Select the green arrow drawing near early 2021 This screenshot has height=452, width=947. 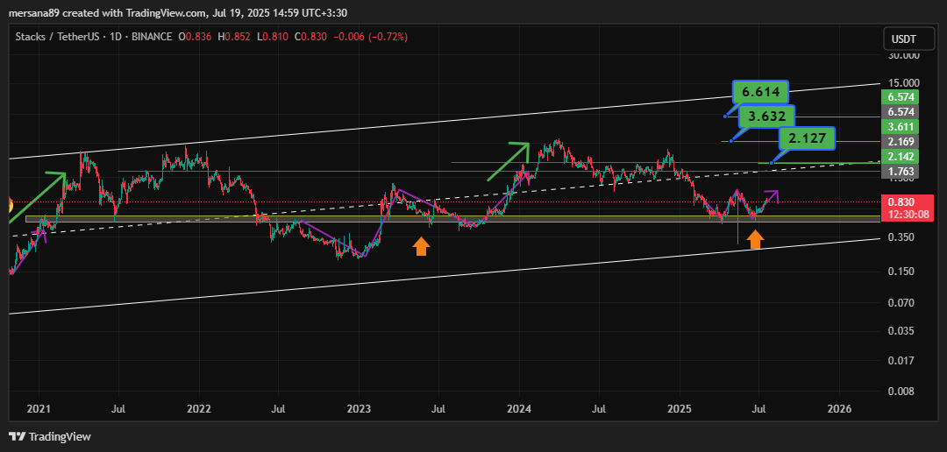click(36, 197)
